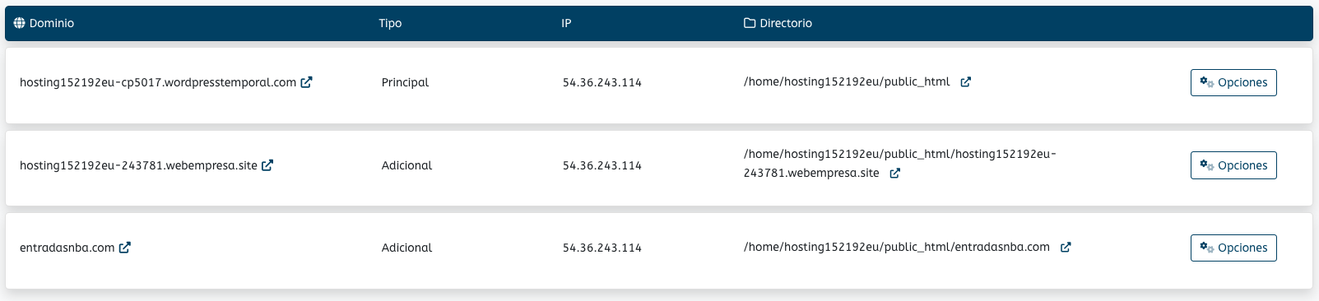Click the Dominio column header
1319x301 pixels.
pyautogui.click(x=52, y=23)
